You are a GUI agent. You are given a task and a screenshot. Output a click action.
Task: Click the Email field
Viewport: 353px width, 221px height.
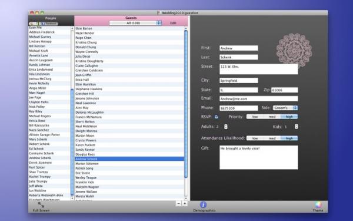[x=259, y=98]
